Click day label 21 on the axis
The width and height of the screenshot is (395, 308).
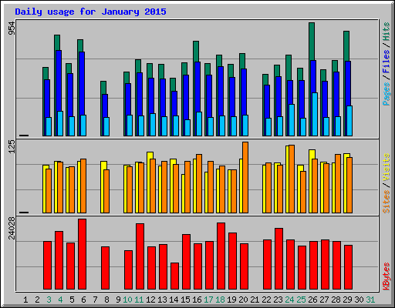coord(255,300)
